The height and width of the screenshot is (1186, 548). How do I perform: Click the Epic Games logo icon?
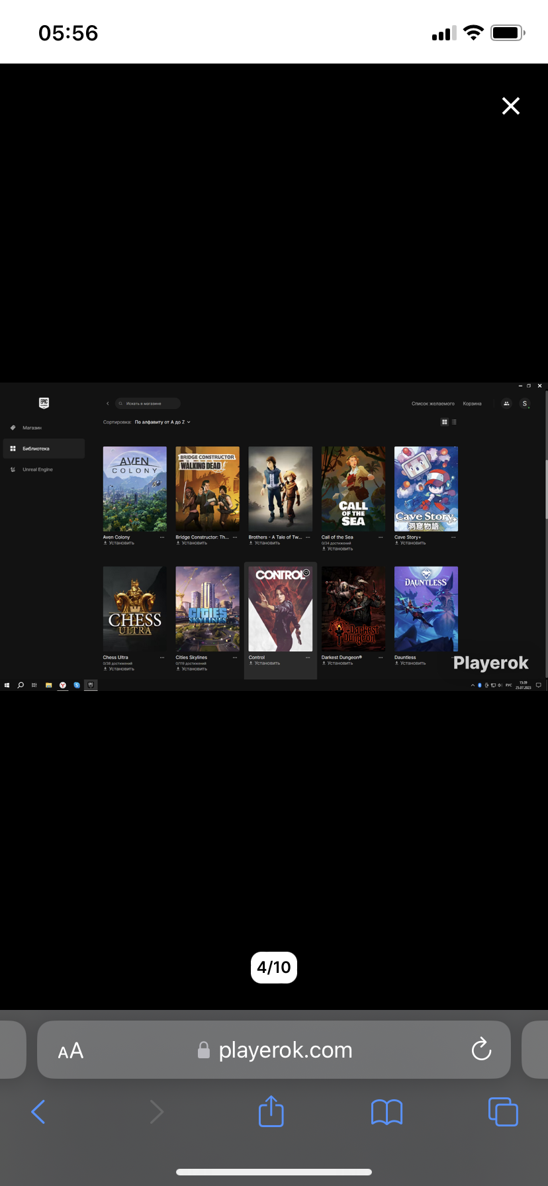pyautogui.click(x=44, y=402)
